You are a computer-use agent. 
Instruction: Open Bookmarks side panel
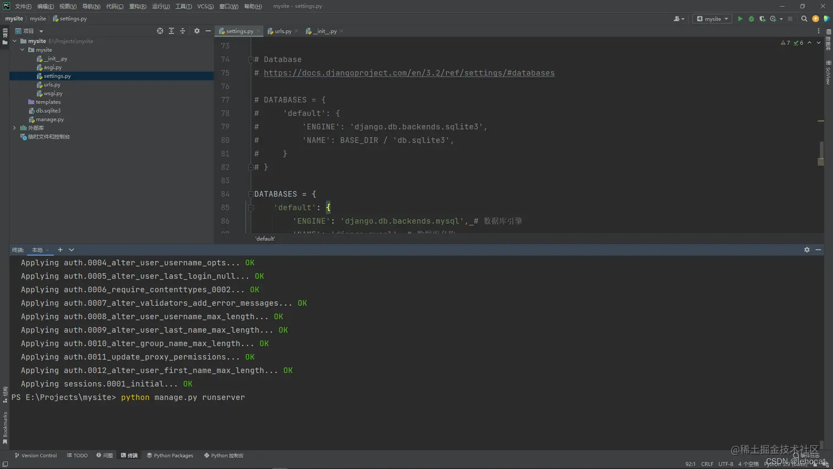point(5,428)
